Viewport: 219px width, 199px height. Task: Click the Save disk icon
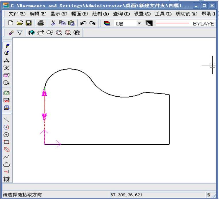pyautogui.click(x=28, y=24)
